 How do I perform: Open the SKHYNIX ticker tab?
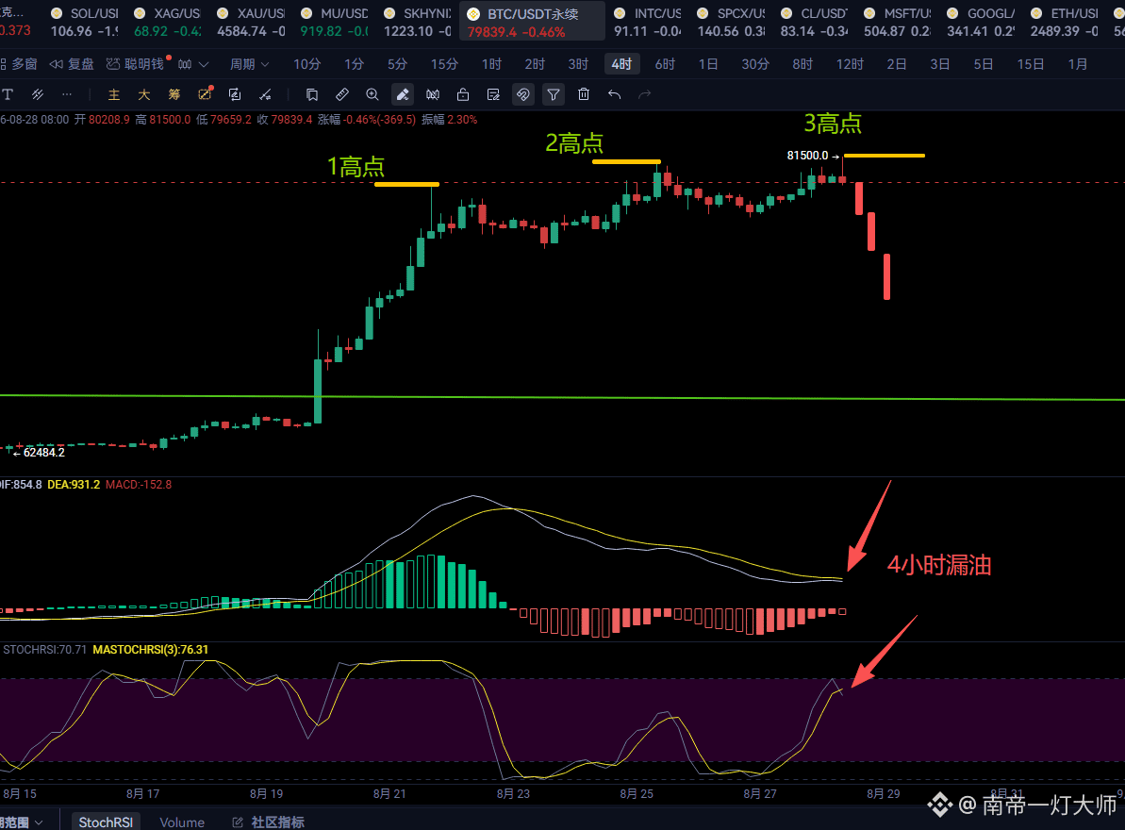click(x=418, y=23)
